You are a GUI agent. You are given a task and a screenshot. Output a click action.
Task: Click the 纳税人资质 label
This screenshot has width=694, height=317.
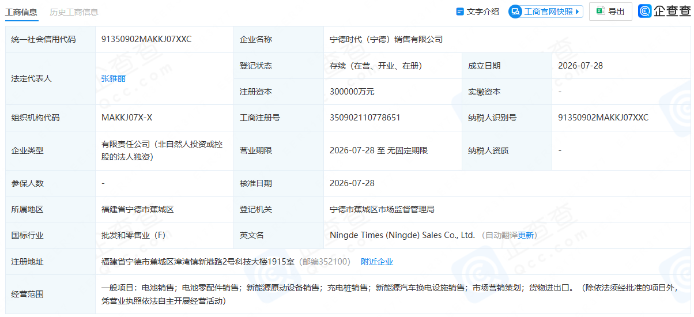[x=488, y=150]
